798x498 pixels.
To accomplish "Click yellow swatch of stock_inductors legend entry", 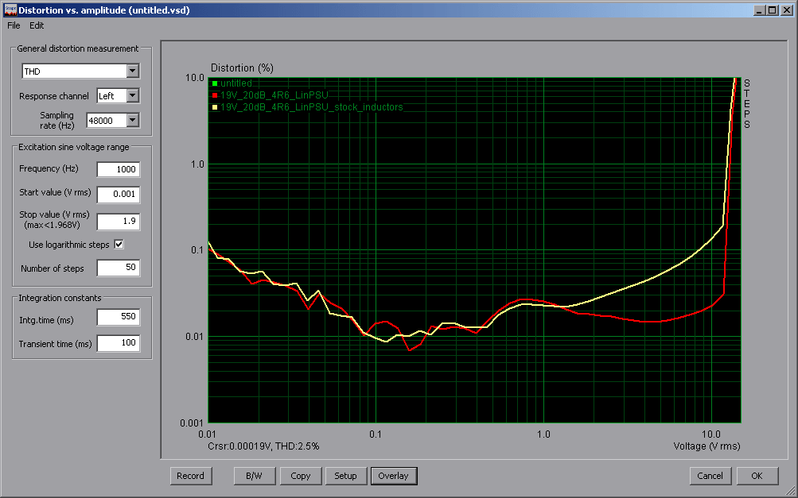I will [215, 107].
